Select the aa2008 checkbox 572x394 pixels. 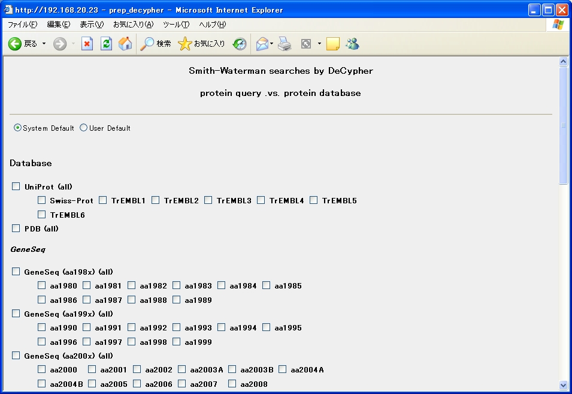click(x=232, y=383)
